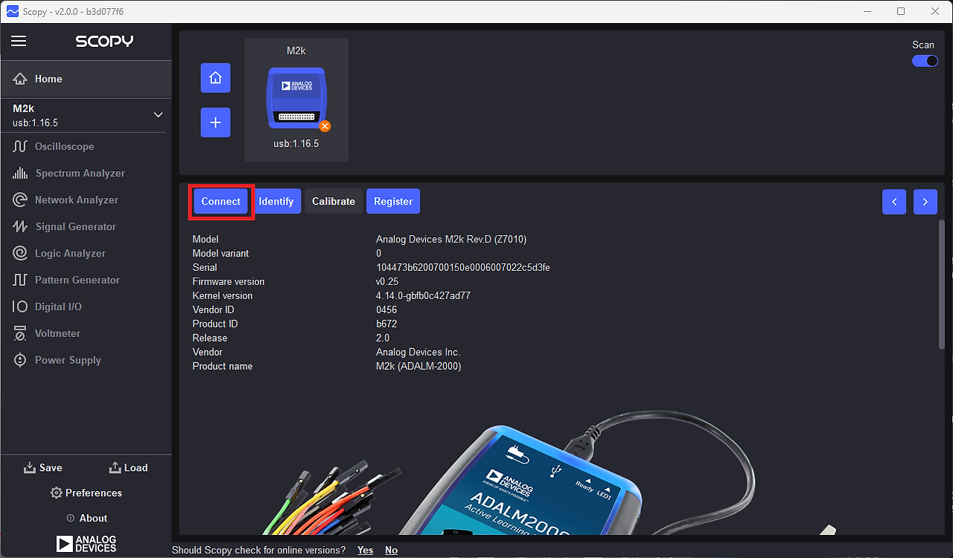Click the Connect button
This screenshot has width=953, height=558.
(221, 202)
